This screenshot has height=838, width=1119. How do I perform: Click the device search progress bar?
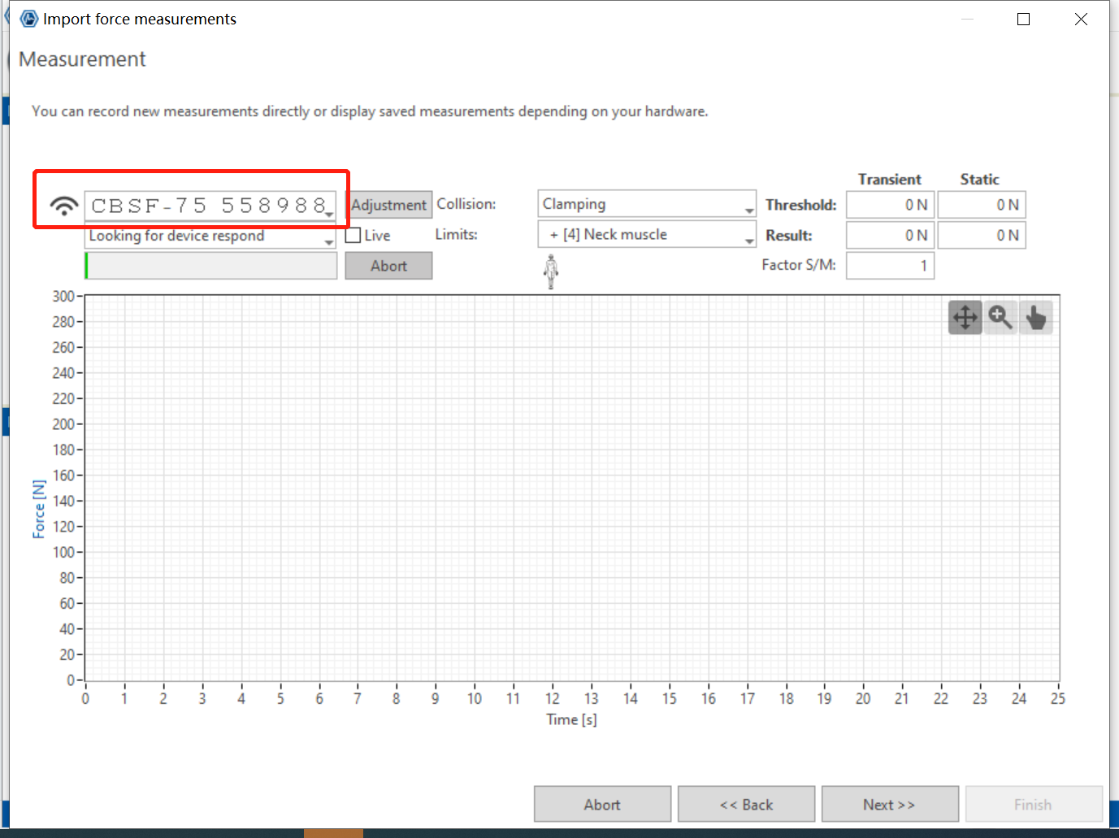click(x=211, y=266)
